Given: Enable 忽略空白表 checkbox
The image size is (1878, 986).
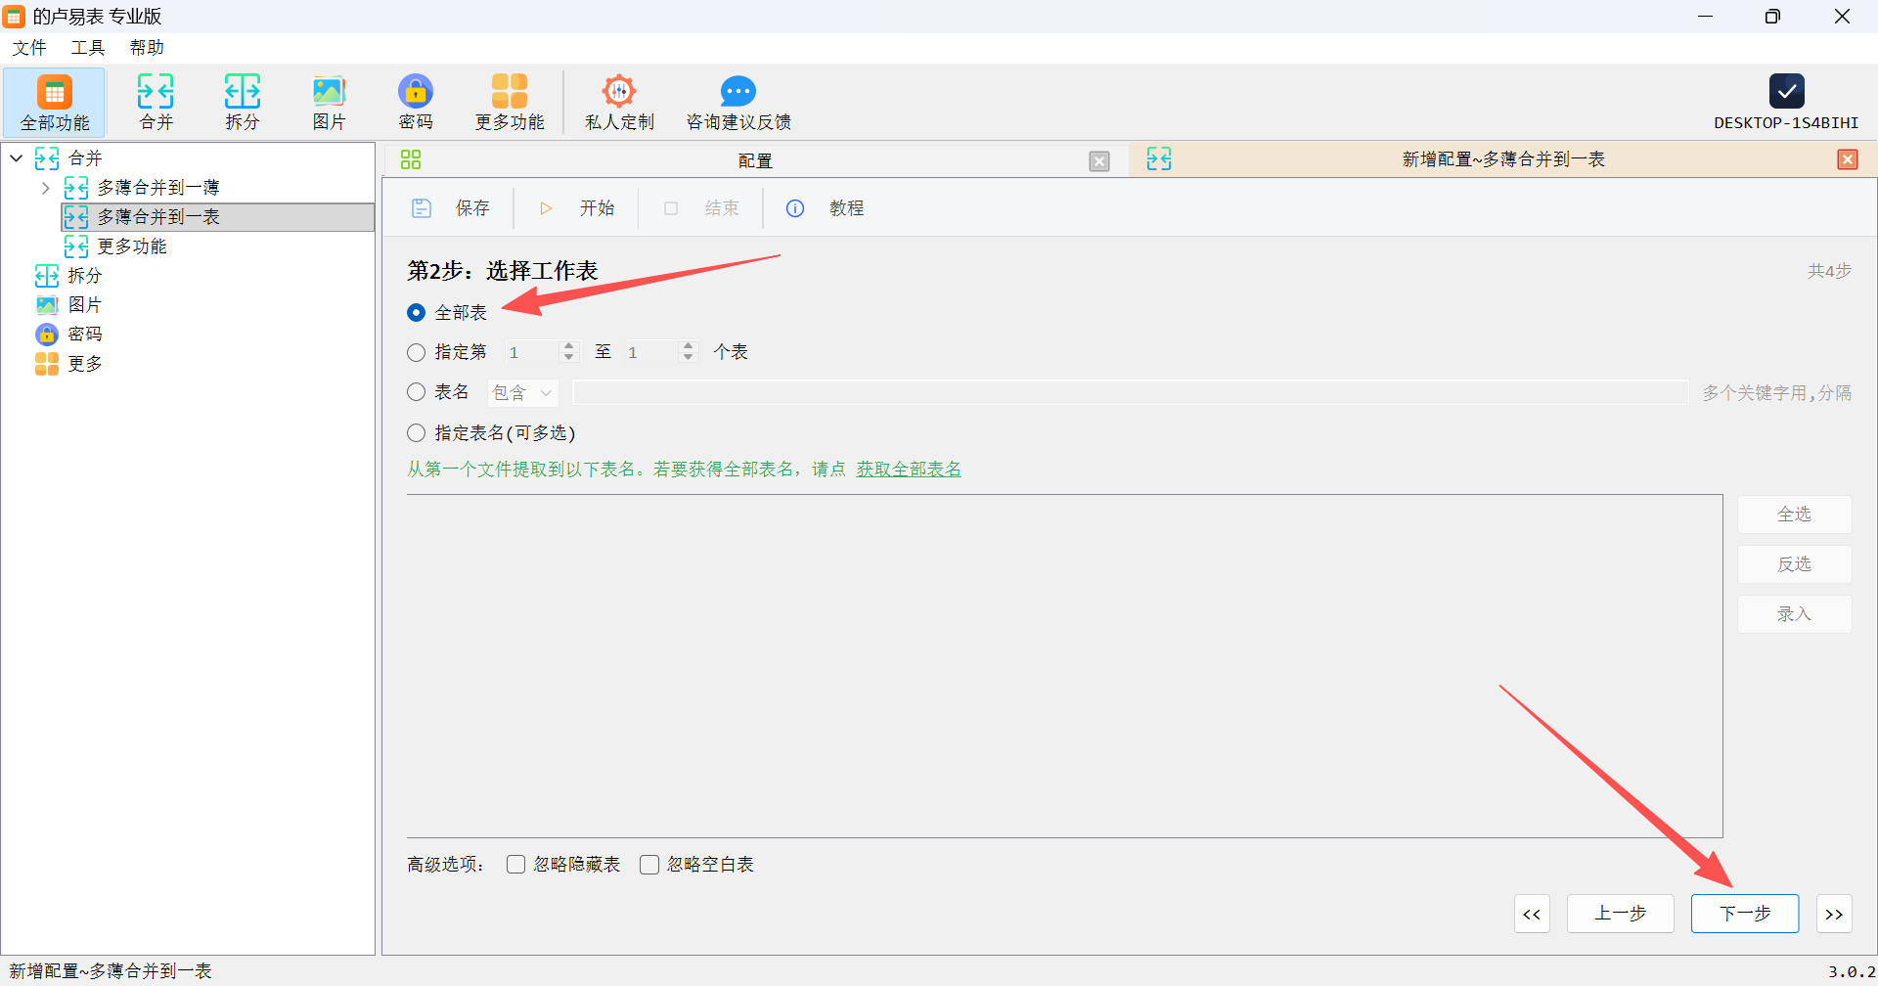Looking at the screenshot, I should click(648, 865).
